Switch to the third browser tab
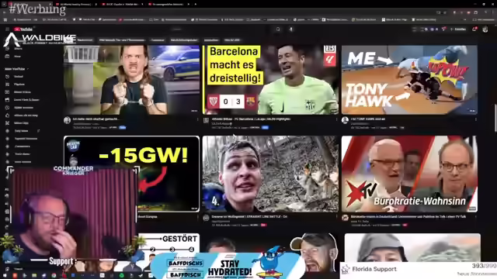 pyautogui.click(x=122, y=5)
